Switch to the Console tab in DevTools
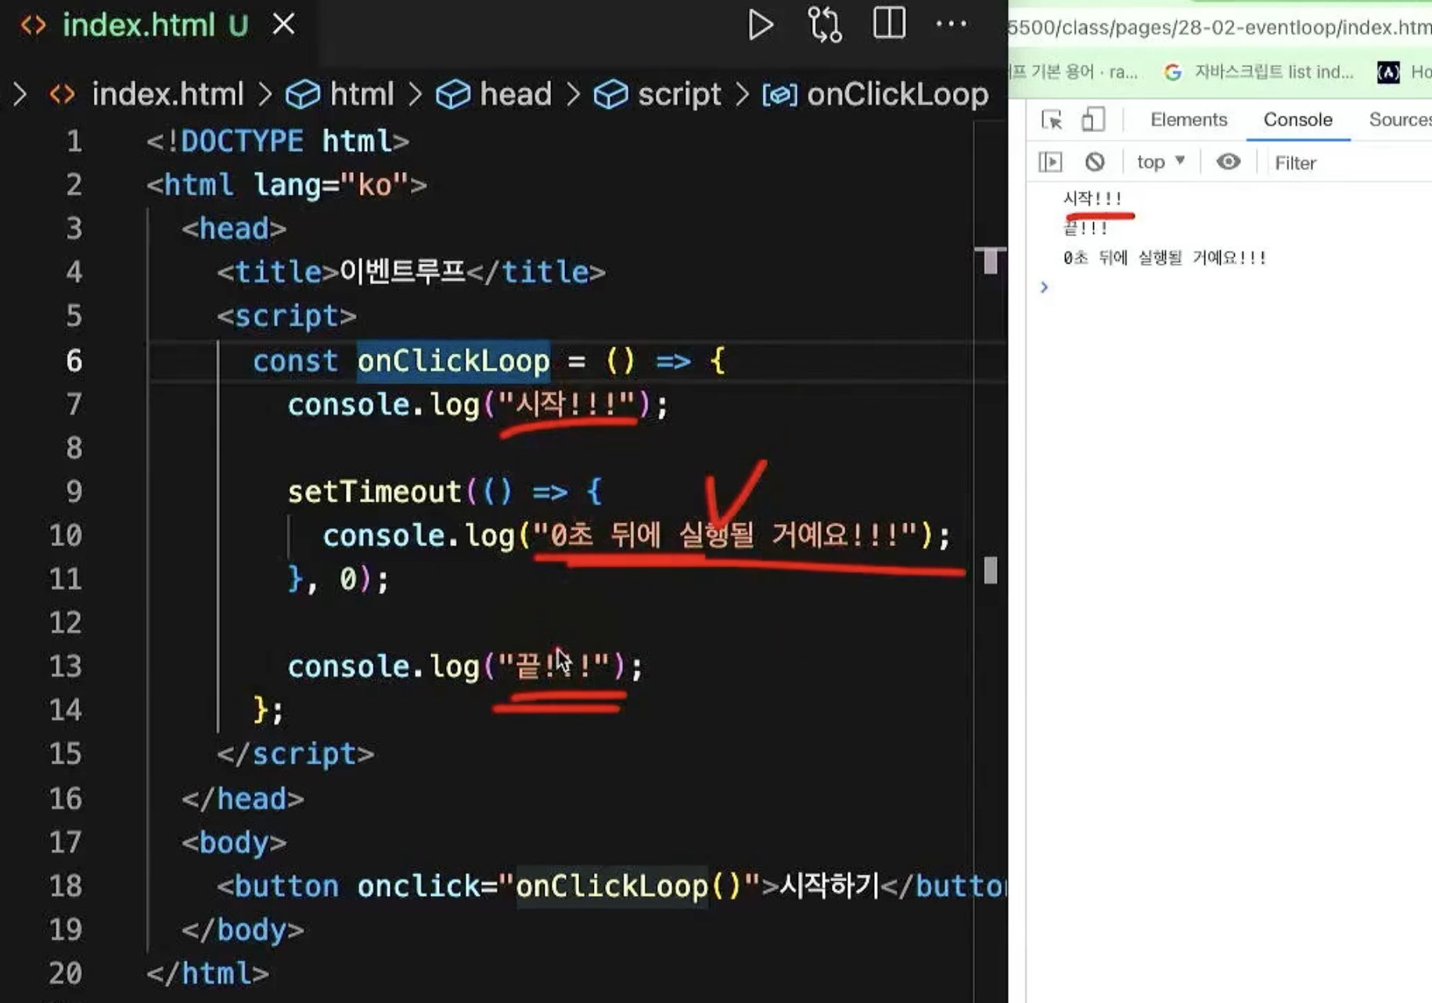 1297,120
